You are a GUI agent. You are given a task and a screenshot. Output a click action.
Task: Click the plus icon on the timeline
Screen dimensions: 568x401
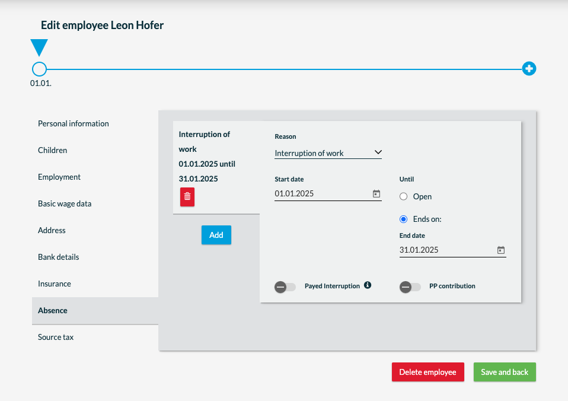tap(529, 69)
